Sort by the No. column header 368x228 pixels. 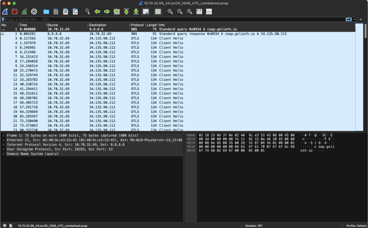click(9, 25)
